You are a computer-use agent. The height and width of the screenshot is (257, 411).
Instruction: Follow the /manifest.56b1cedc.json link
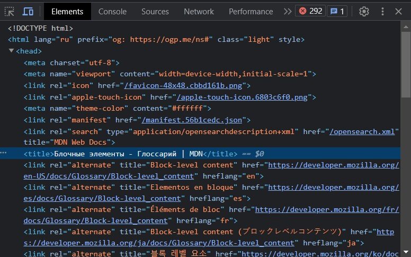pyautogui.click(x=192, y=120)
